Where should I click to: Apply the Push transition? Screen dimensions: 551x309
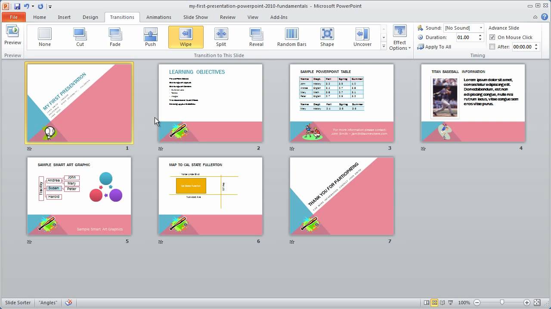tap(150, 37)
